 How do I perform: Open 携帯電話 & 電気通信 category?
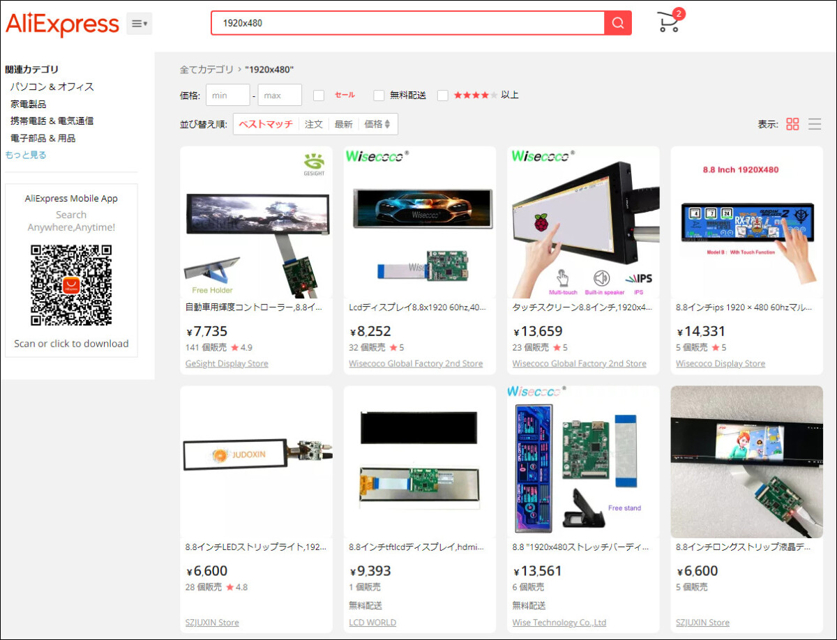(52, 121)
